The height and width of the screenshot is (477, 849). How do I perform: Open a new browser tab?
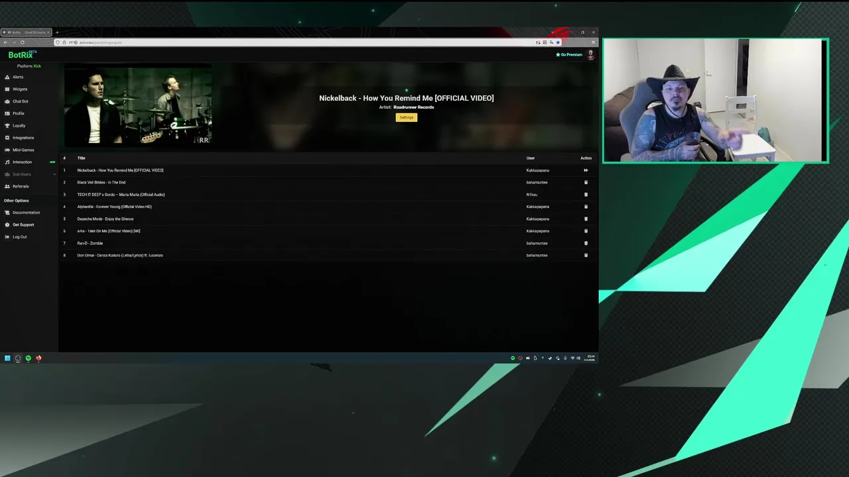[57, 32]
